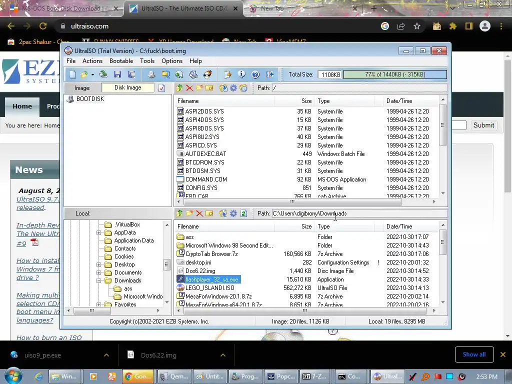Image resolution: width=512 pixels, height=384 pixels.
Task: Click the document with orange star toolbar icon
Action: pyautogui.click(x=227, y=75)
